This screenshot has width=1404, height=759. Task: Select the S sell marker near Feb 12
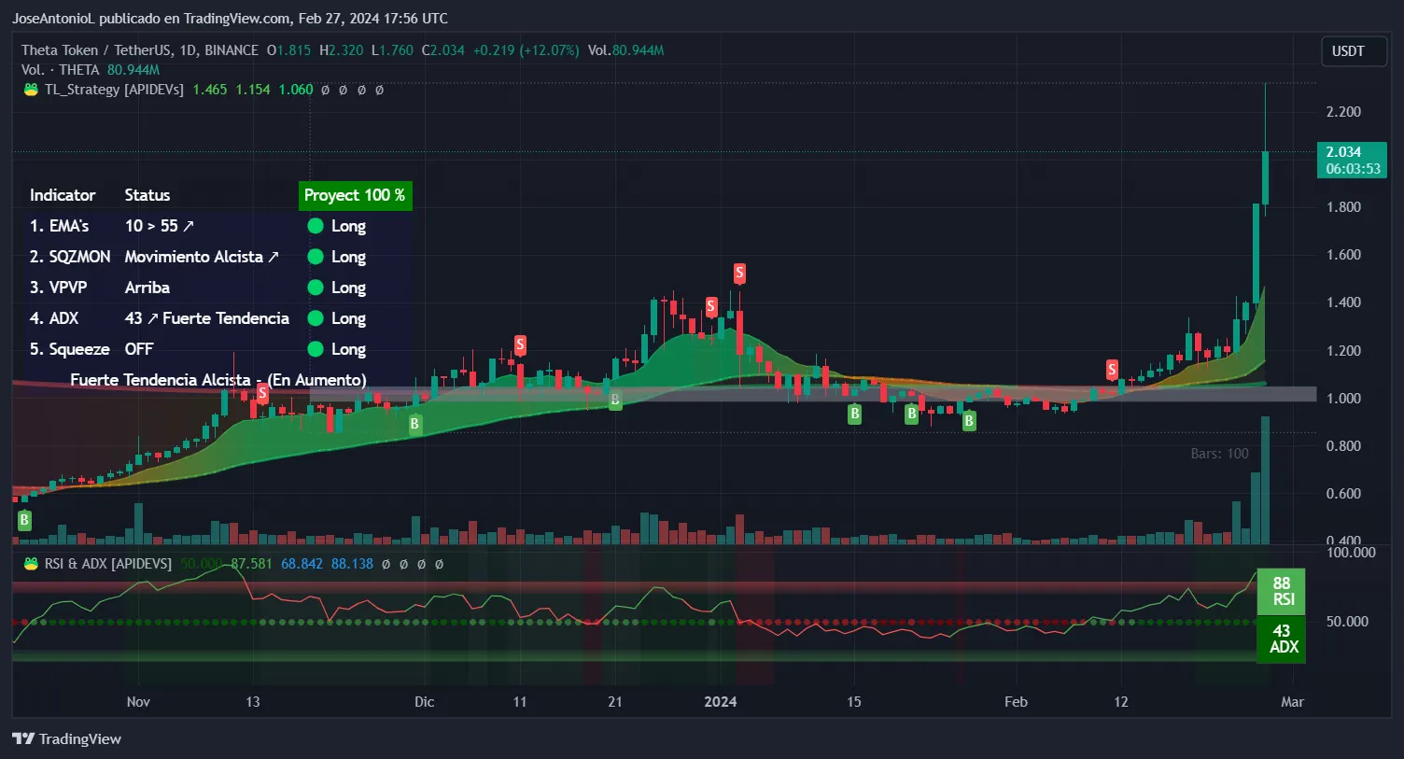point(1112,370)
